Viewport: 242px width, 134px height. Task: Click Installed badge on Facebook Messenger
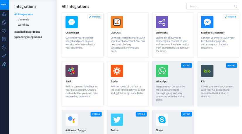click(230, 17)
